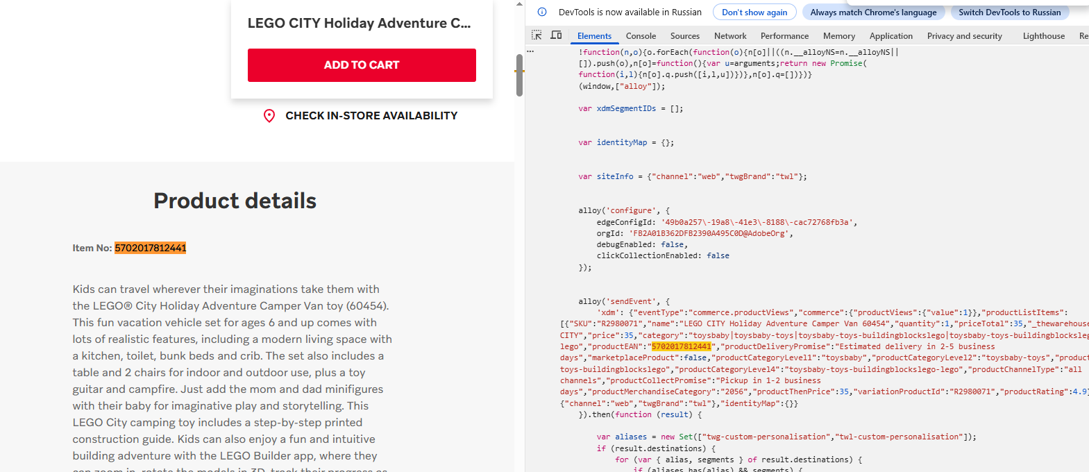Select the Memory tab
The height and width of the screenshot is (472, 1089).
[839, 36]
